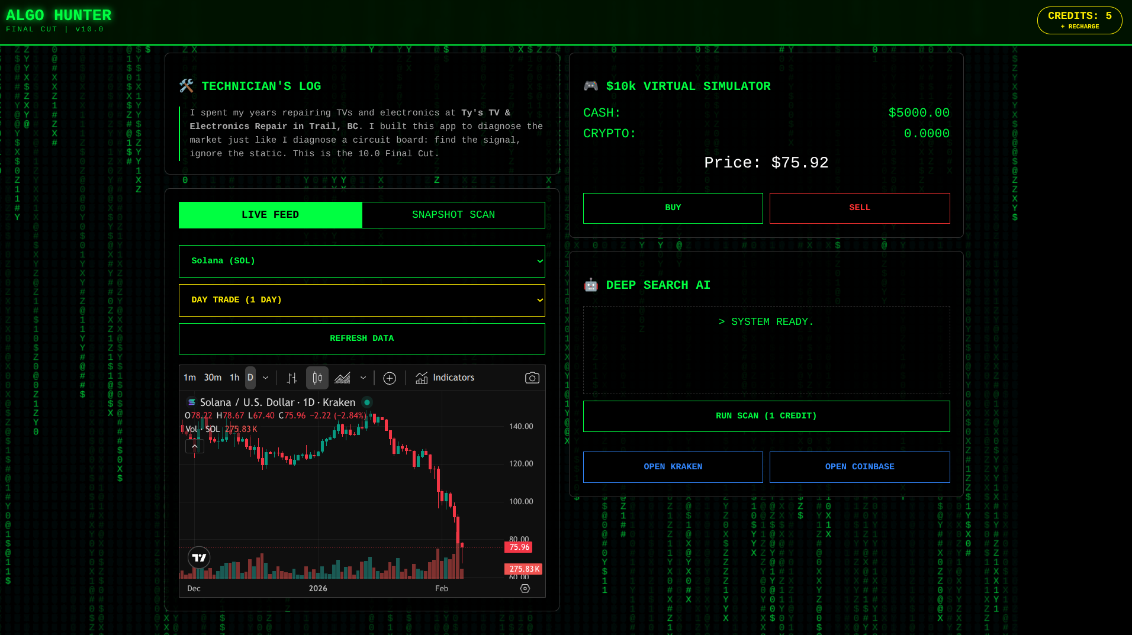Click the TradingView logo on the chart
Screen dimensions: 1132x635
[200, 557]
